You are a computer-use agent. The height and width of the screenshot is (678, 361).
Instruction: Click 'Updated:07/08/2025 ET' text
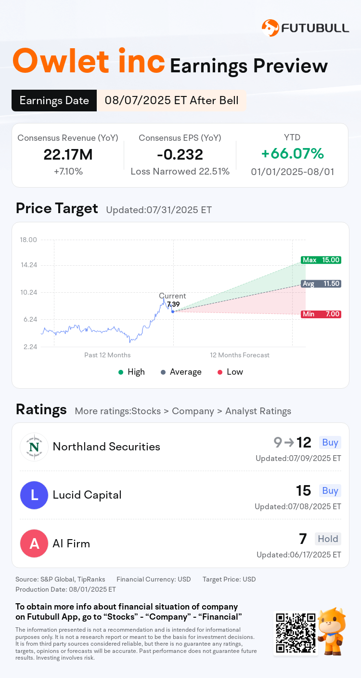[298, 506]
